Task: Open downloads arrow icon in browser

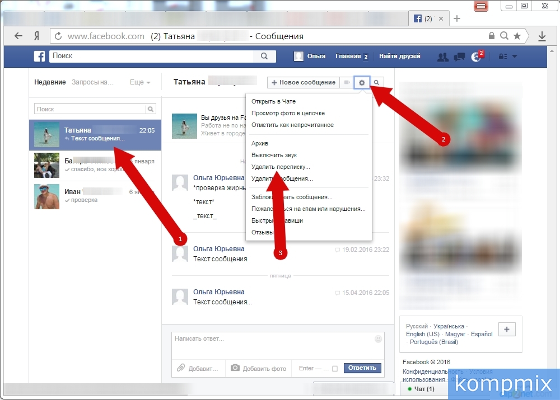Action: pos(542,36)
